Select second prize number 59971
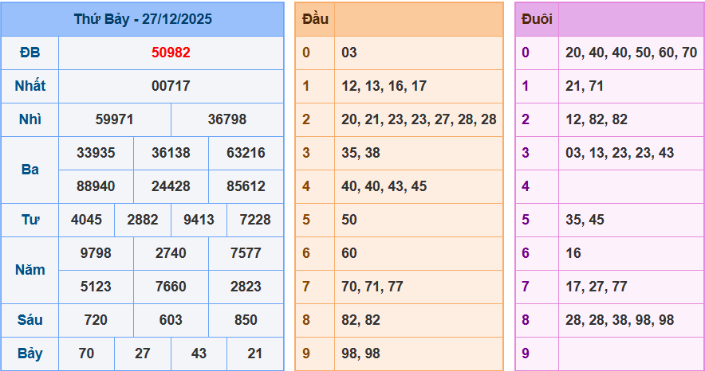This screenshot has width=705, height=371. (114, 119)
